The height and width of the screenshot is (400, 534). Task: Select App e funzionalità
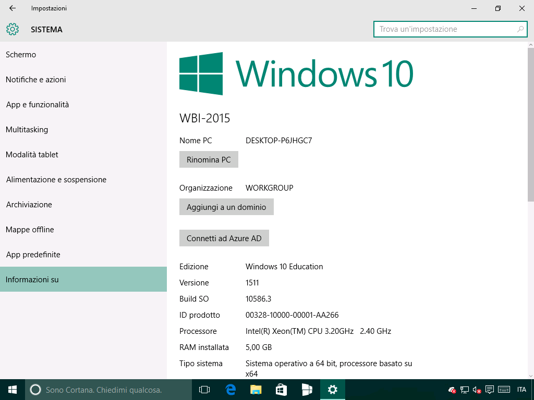83,104
